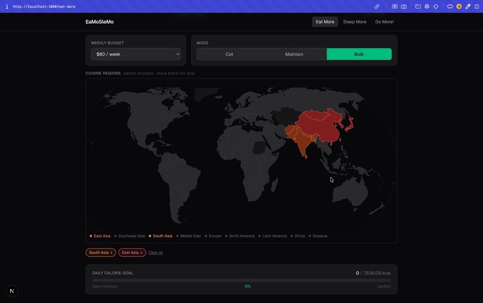This screenshot has height=303, width=483.
Task: Click the Daily Calorie Goal progress bar
Action: click(x=242, y=280)
